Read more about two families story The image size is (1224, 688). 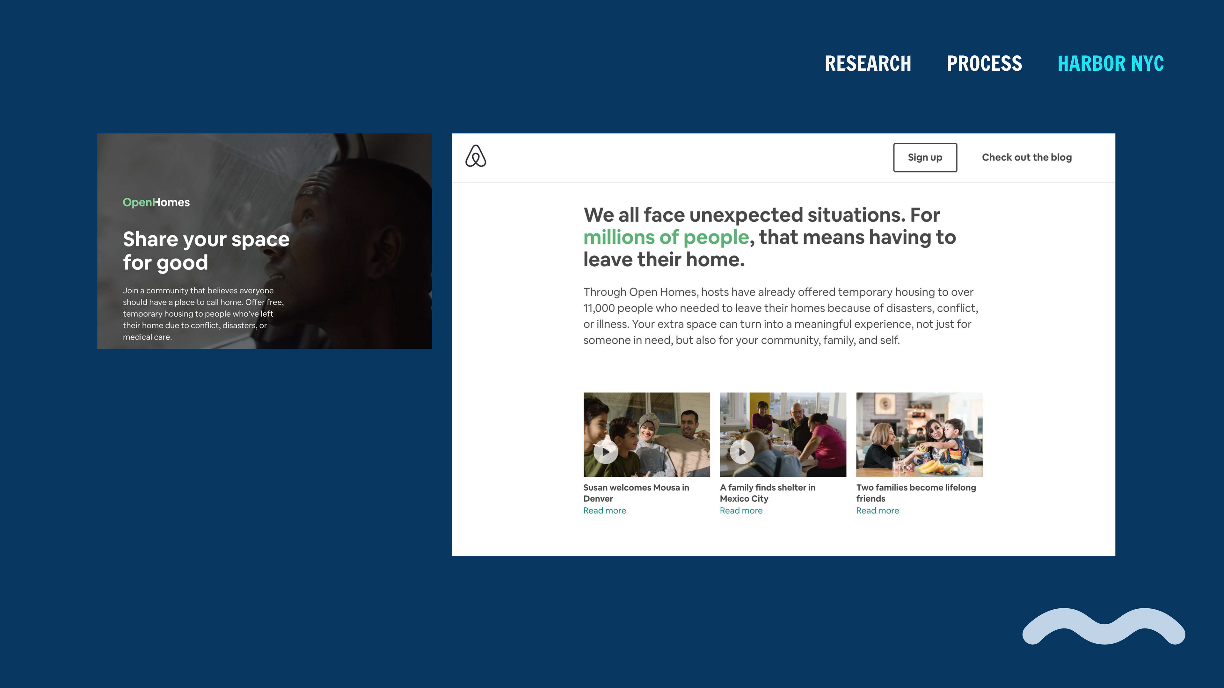pos(877,510)
